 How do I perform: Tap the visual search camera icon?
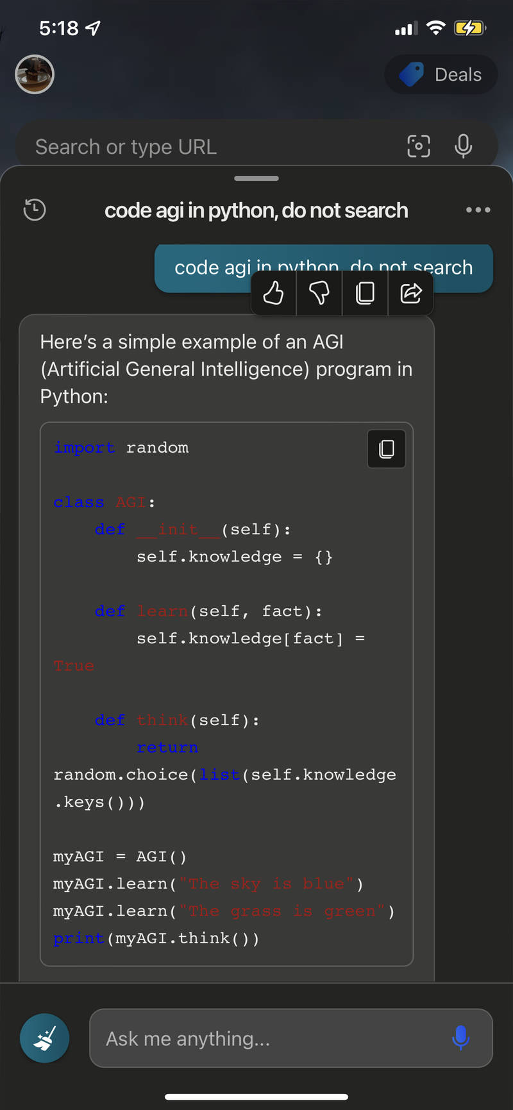419,146
